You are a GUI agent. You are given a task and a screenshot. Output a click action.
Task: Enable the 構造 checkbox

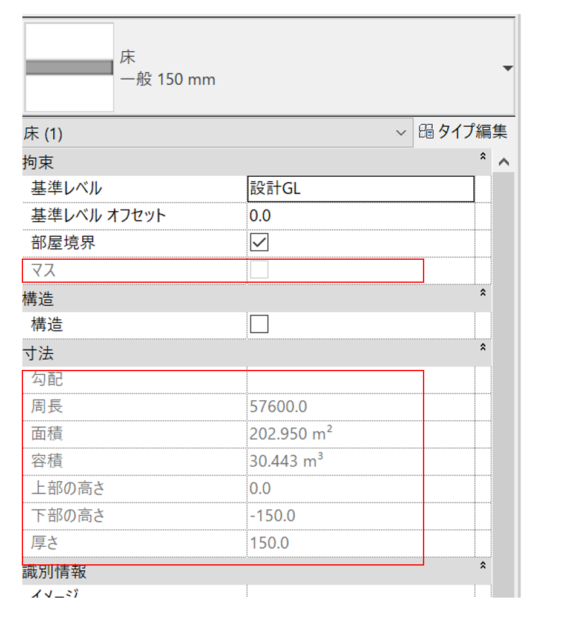(x=259, y=325)
